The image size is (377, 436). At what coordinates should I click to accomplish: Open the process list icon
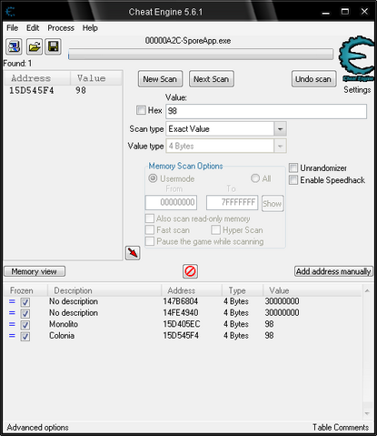pos(14,46)
